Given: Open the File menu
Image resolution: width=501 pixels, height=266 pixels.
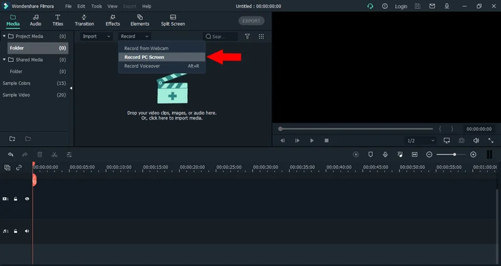Looking at the screenshot, I should [x=68, y=6].
